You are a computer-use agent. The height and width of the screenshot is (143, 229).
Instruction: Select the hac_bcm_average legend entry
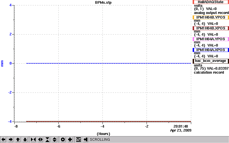(x=211, y=61)
